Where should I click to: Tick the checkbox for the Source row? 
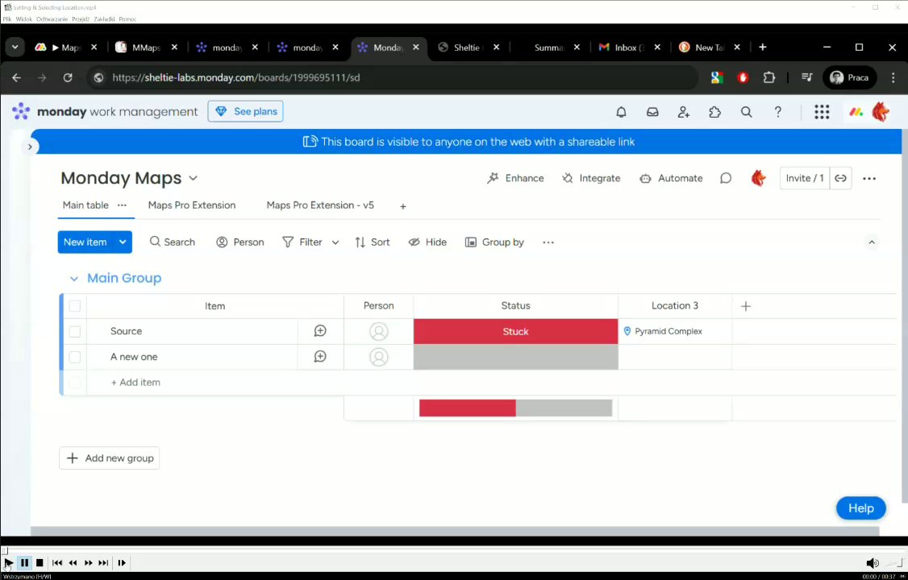point(75,331)
